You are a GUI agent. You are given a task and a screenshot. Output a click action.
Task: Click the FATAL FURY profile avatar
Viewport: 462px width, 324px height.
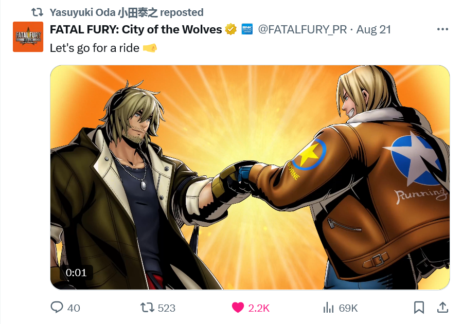coord(28,37)
